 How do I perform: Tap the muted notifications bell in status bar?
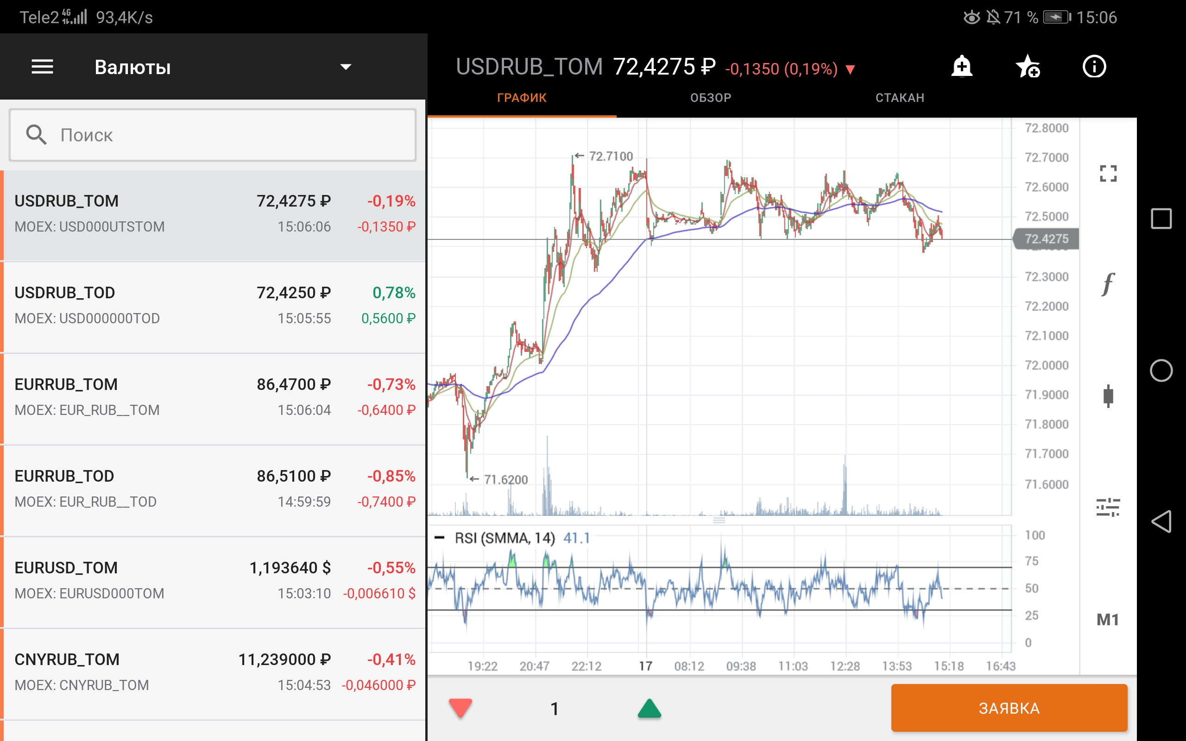pos(993,17)
